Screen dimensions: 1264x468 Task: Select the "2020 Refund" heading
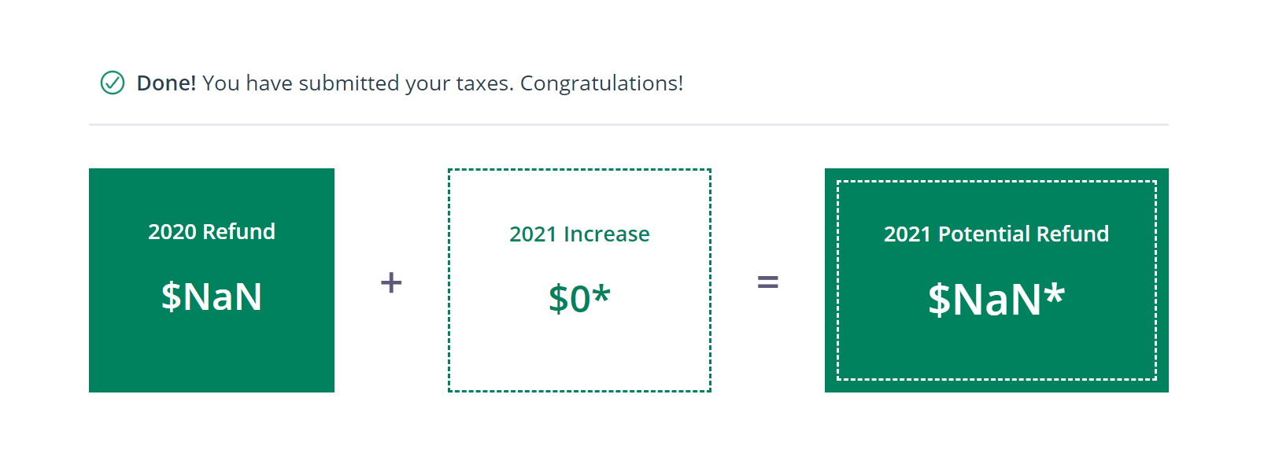(212, 232)
